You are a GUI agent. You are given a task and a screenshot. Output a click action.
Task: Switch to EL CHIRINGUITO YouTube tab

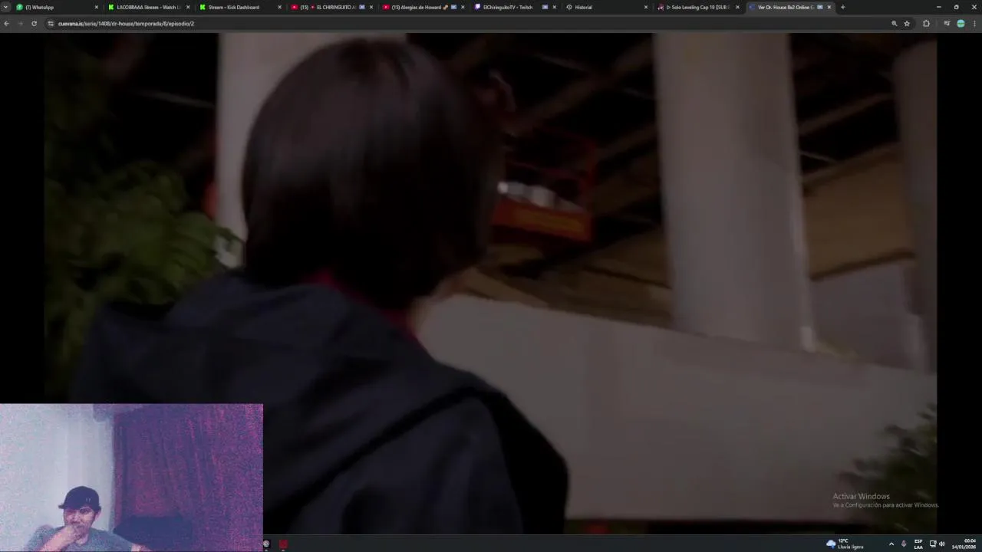coord(330,7)
